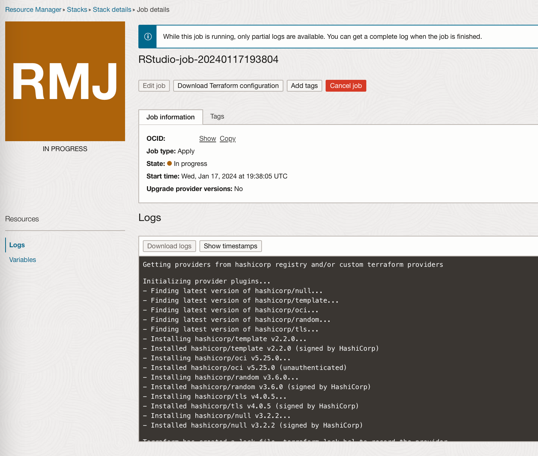The image size is (538, 456).
Task: Cancel the running job
Action: [x=346, y=86]
